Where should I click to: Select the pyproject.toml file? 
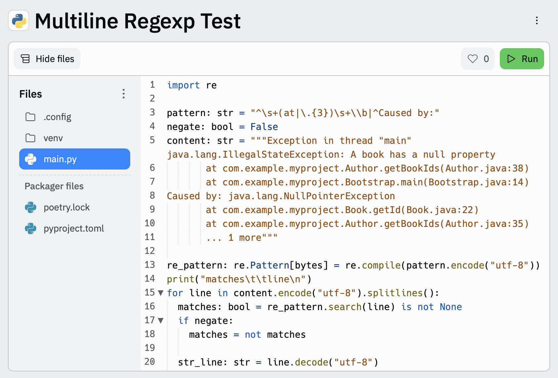coord(73,228)
